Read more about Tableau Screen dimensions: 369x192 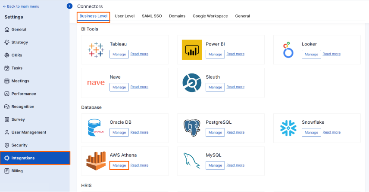pos(139,54)
